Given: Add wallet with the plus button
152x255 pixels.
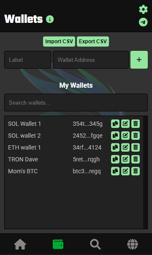Looking at the screenshot, I should [139, 60].
